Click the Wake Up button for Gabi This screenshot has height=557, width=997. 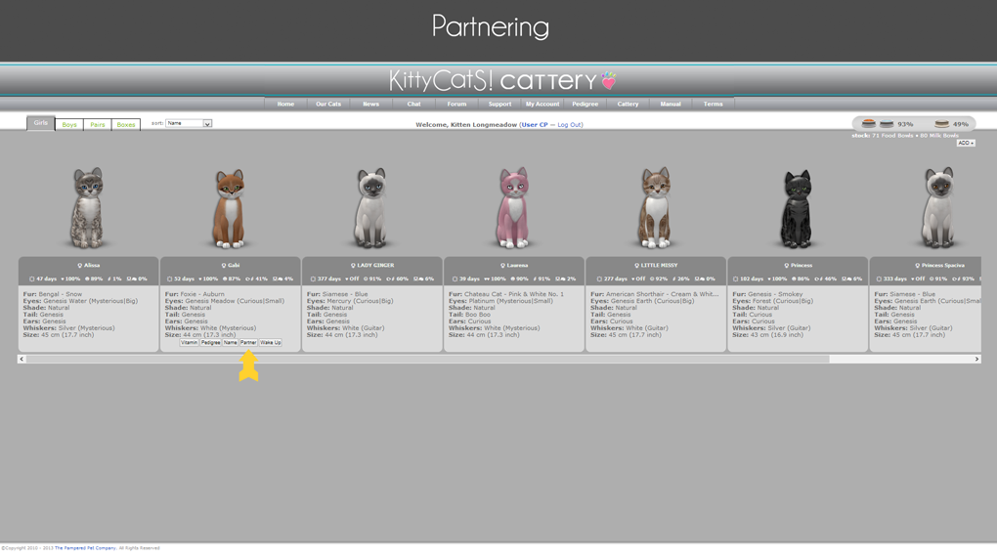pyautogui.click(x=271, y=343)
